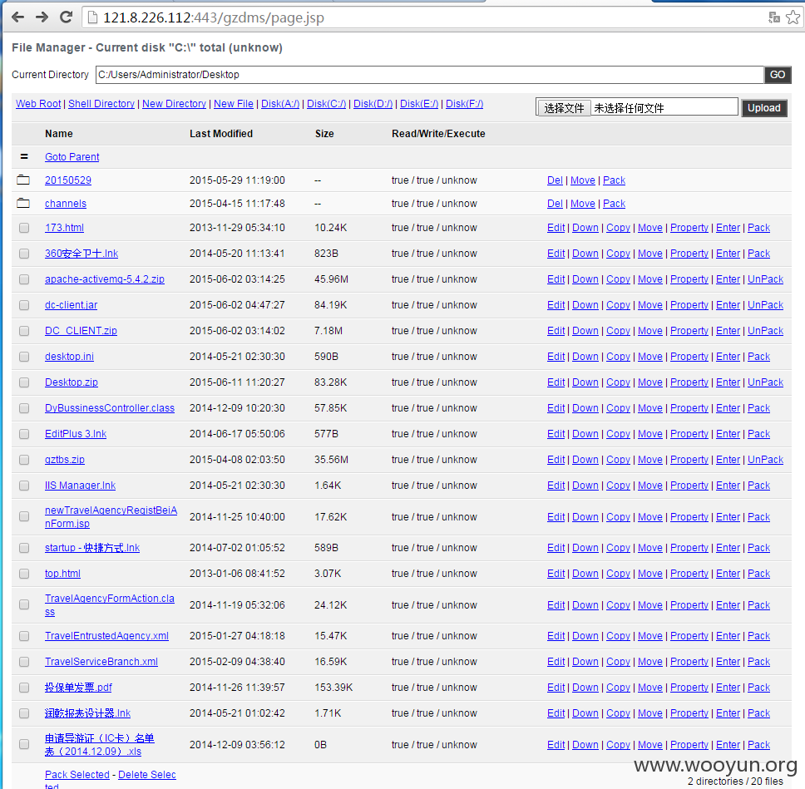Click the Pack Selected link

point(77,775)
